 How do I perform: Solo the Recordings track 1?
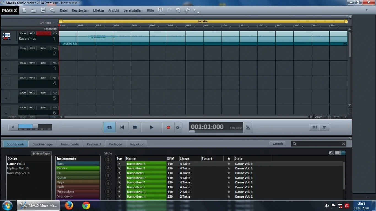[x=23, y=33]
